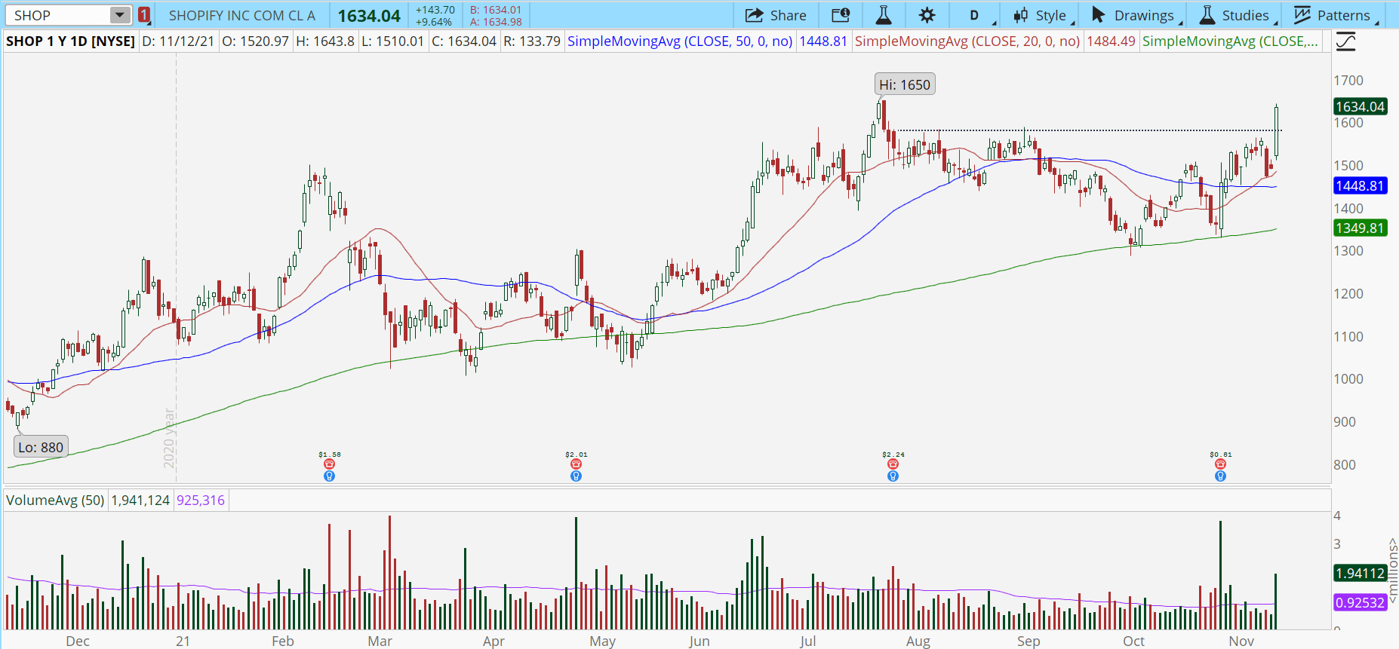Click the SHOP 1 Y 1D [NYSE] chart title
This screenshot has height=649, width=1399.
[x=71, y=41]
